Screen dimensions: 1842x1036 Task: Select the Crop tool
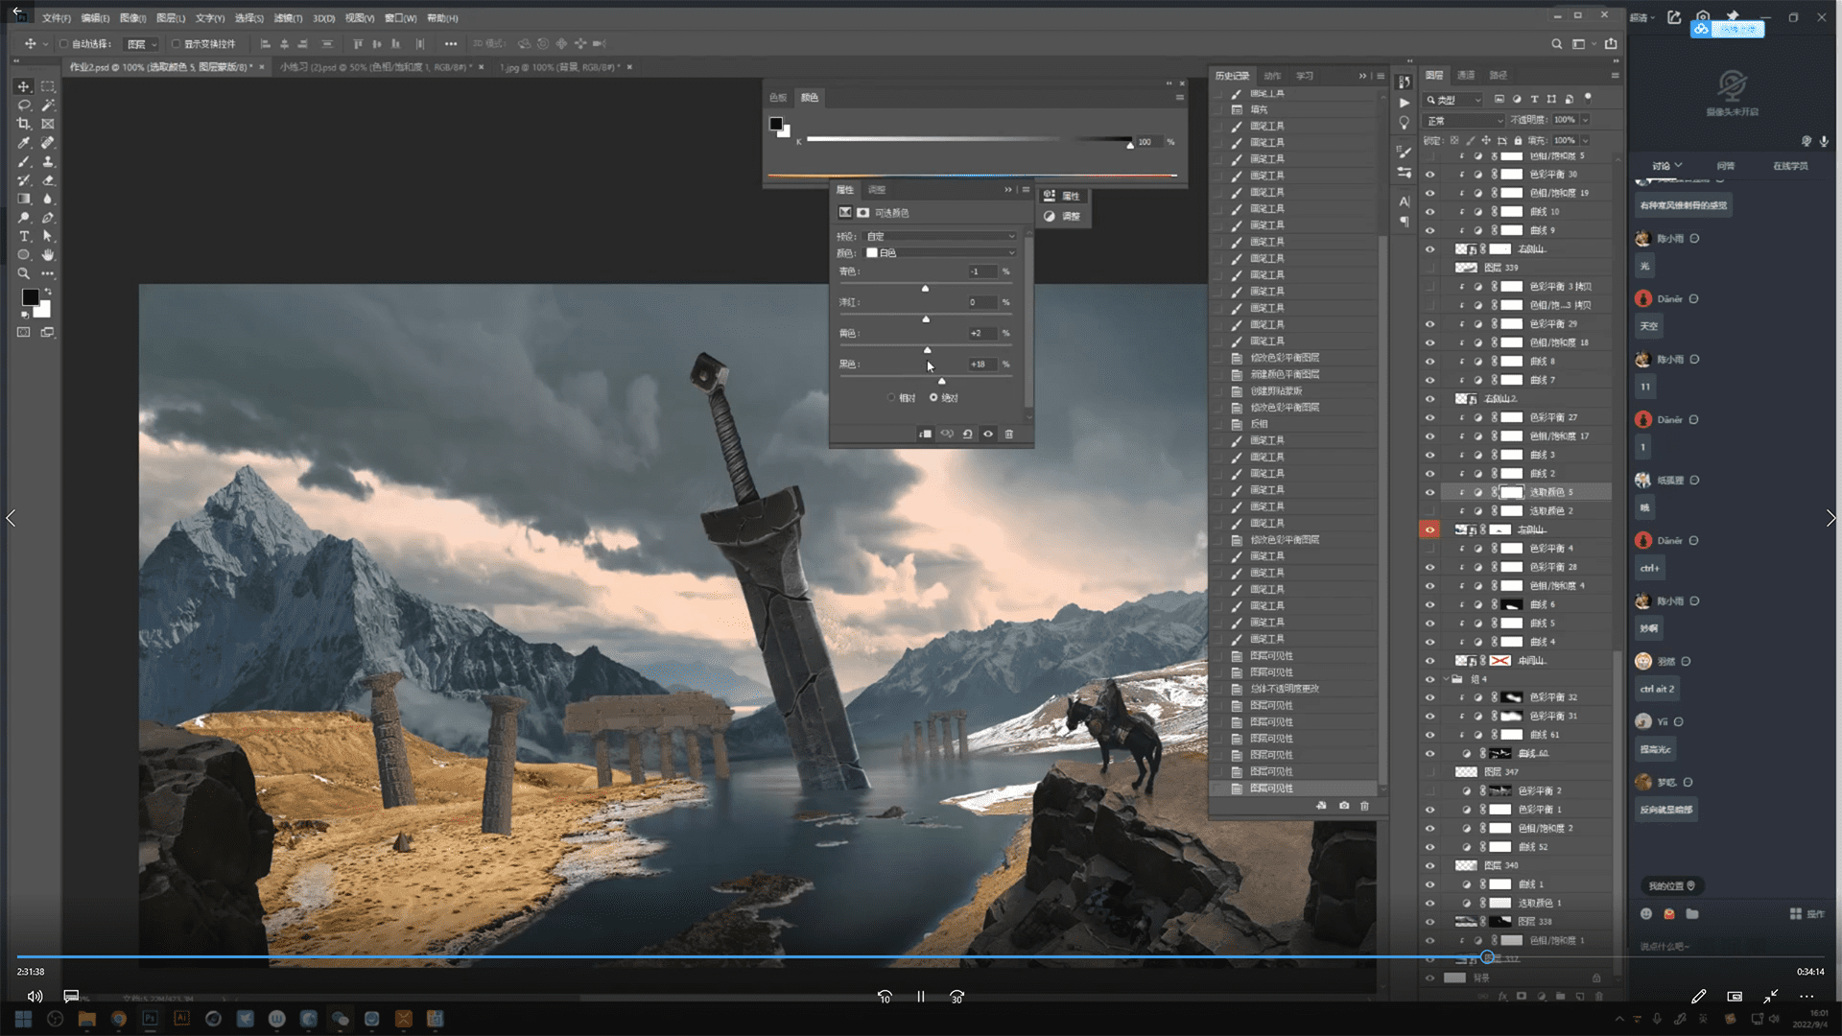click(24, 124)
